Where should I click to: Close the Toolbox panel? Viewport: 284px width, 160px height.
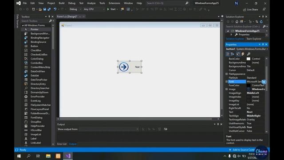[x=52, y=16]
